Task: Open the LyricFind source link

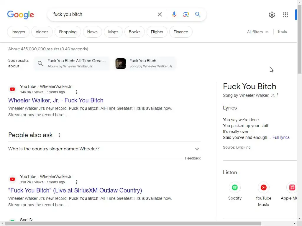Action: click(x=243, y=147)
